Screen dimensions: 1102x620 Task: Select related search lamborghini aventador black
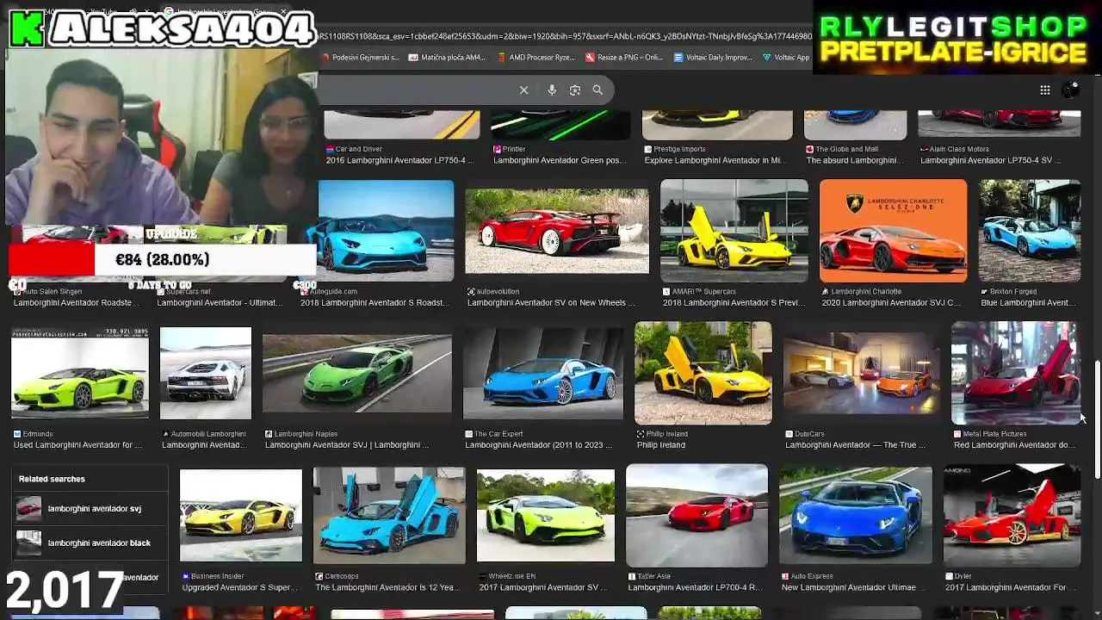tap(90, 543)
